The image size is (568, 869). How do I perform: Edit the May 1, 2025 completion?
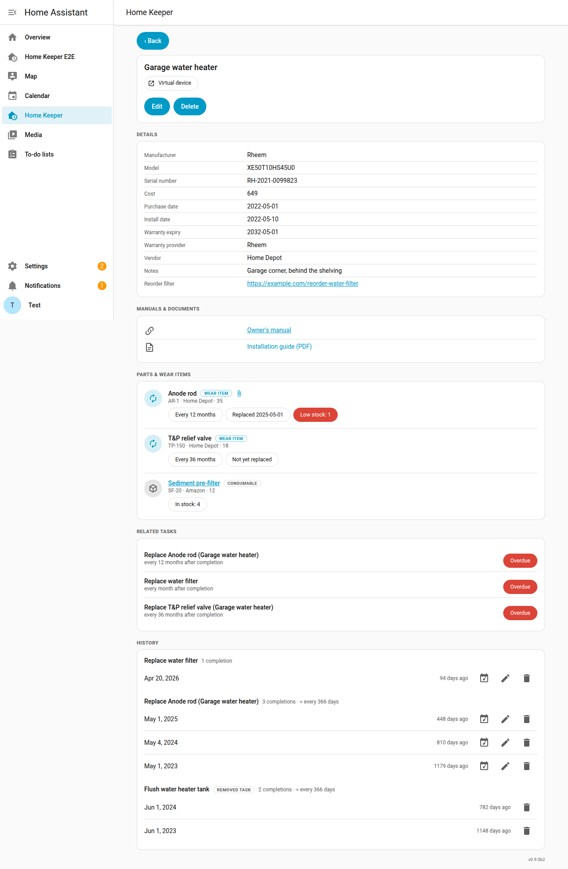[x=505, y=719]
